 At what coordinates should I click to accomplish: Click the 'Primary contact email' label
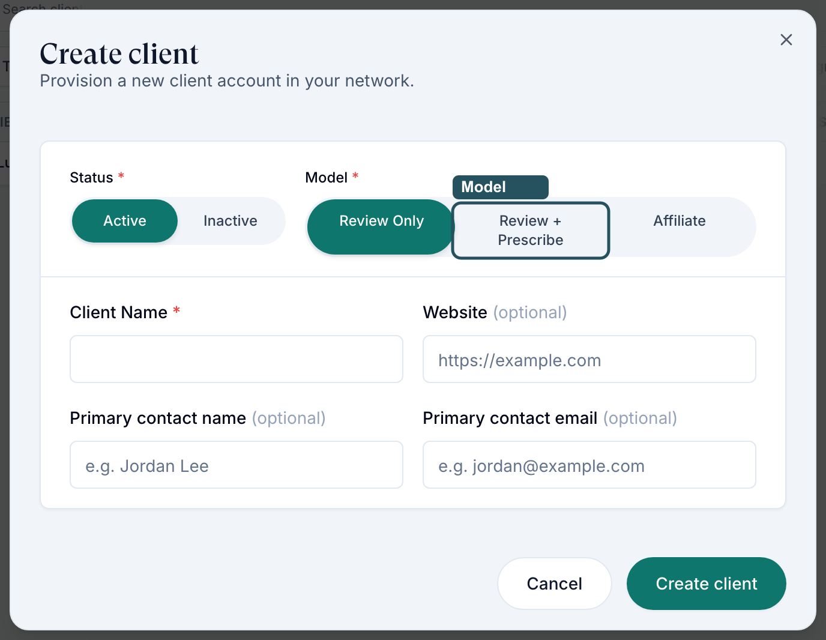click(510, 418)
